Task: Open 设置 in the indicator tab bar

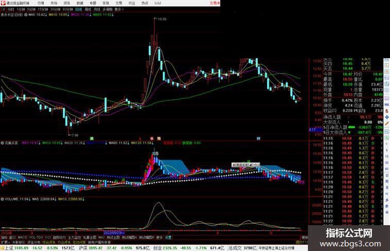Action: 168,237
